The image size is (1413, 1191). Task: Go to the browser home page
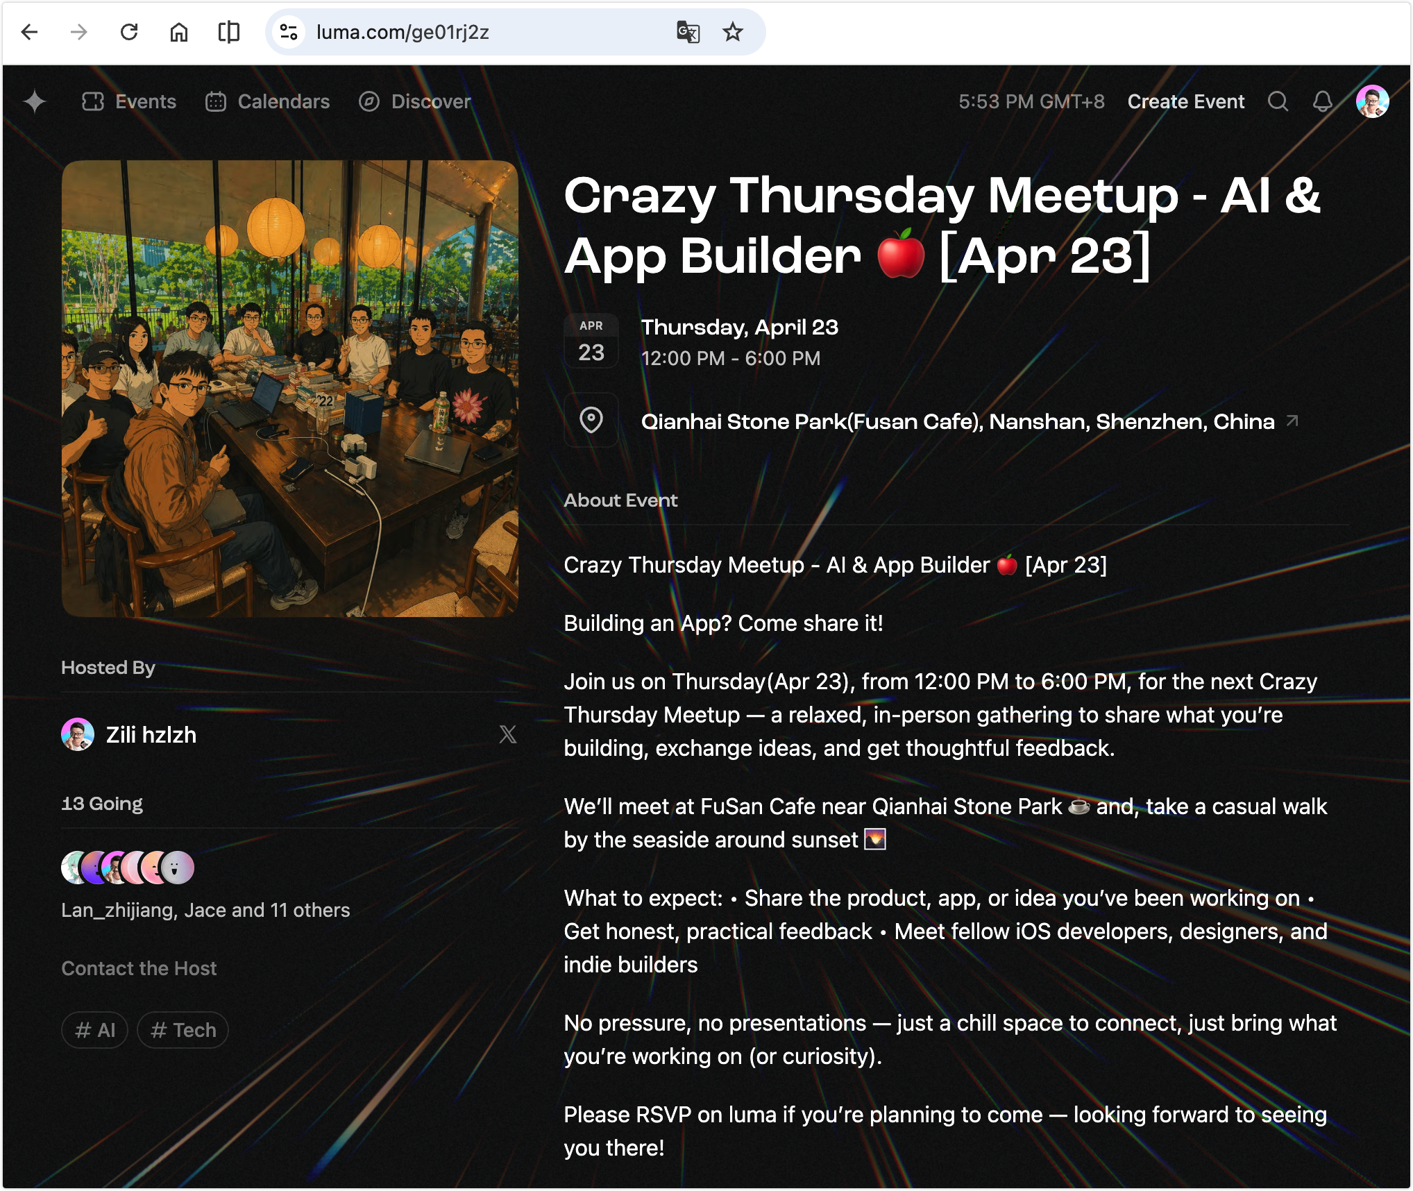coord(179,32)
